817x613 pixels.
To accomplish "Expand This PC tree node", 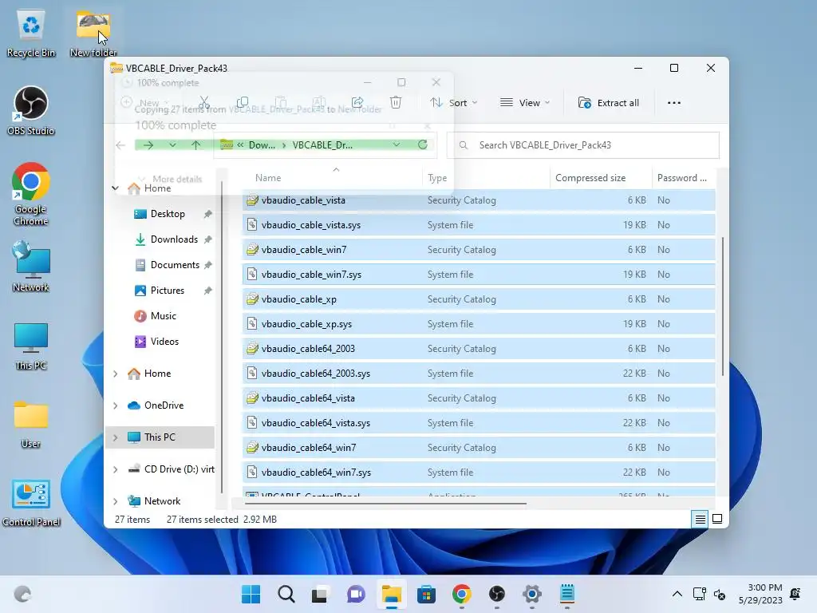I will pyautogui.click(x=115, y=437).
